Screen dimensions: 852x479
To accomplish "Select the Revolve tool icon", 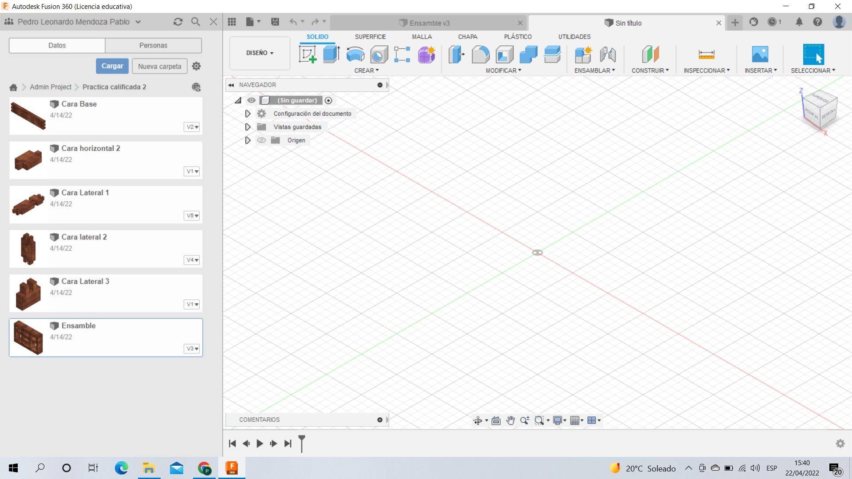I will 355,55.
